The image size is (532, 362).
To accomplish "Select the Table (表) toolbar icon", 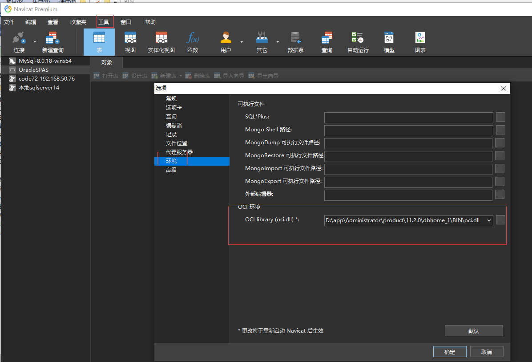I will pos(99,42).
